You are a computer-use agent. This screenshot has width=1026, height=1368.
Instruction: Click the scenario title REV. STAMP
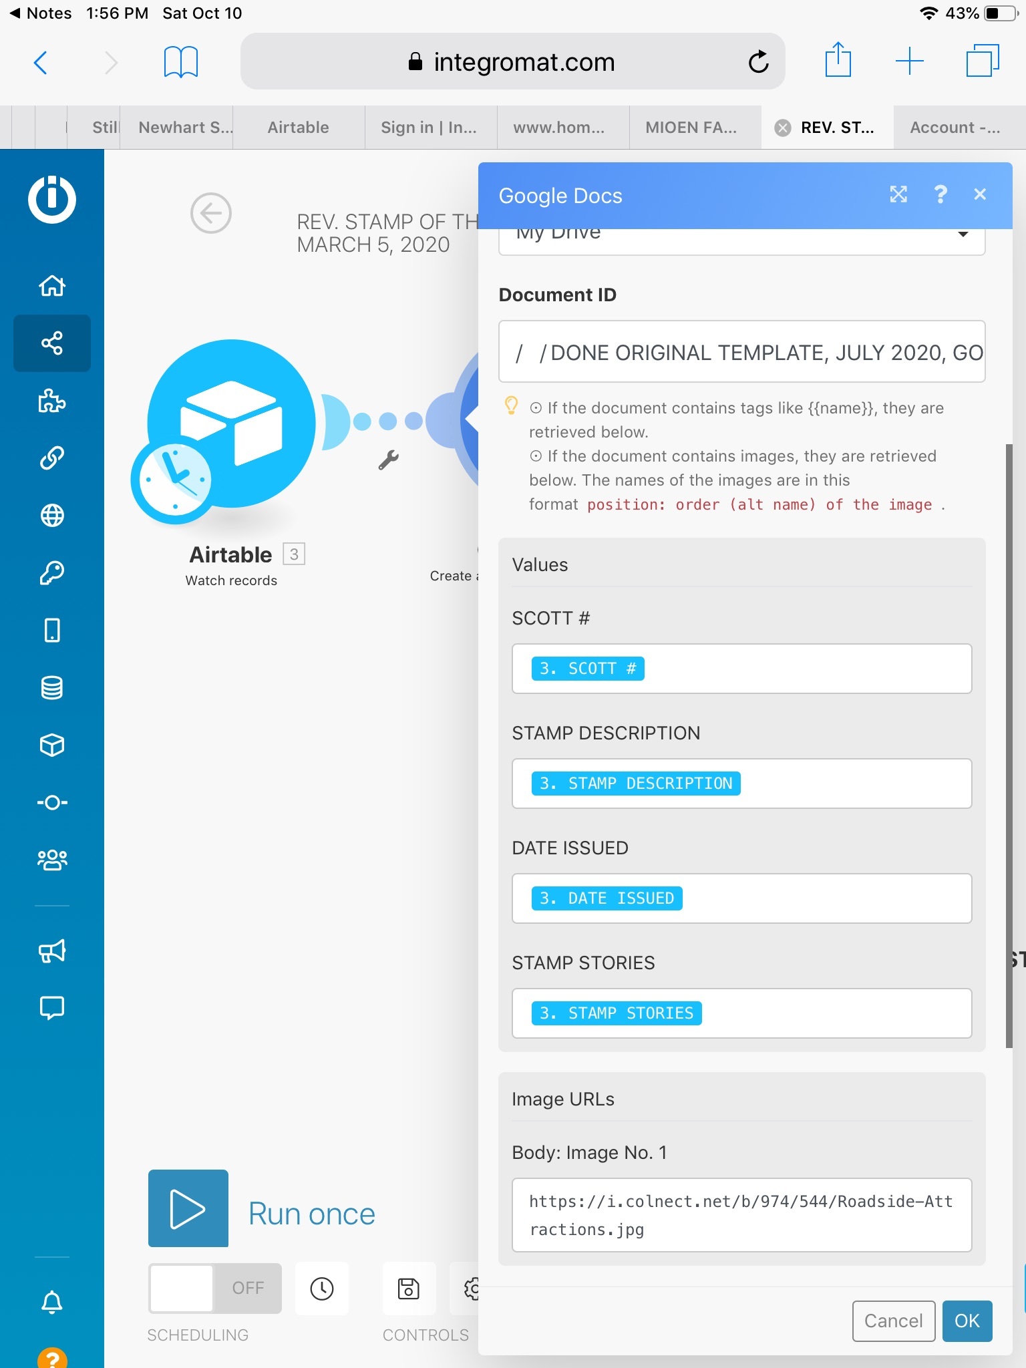(x=387, y=233)
